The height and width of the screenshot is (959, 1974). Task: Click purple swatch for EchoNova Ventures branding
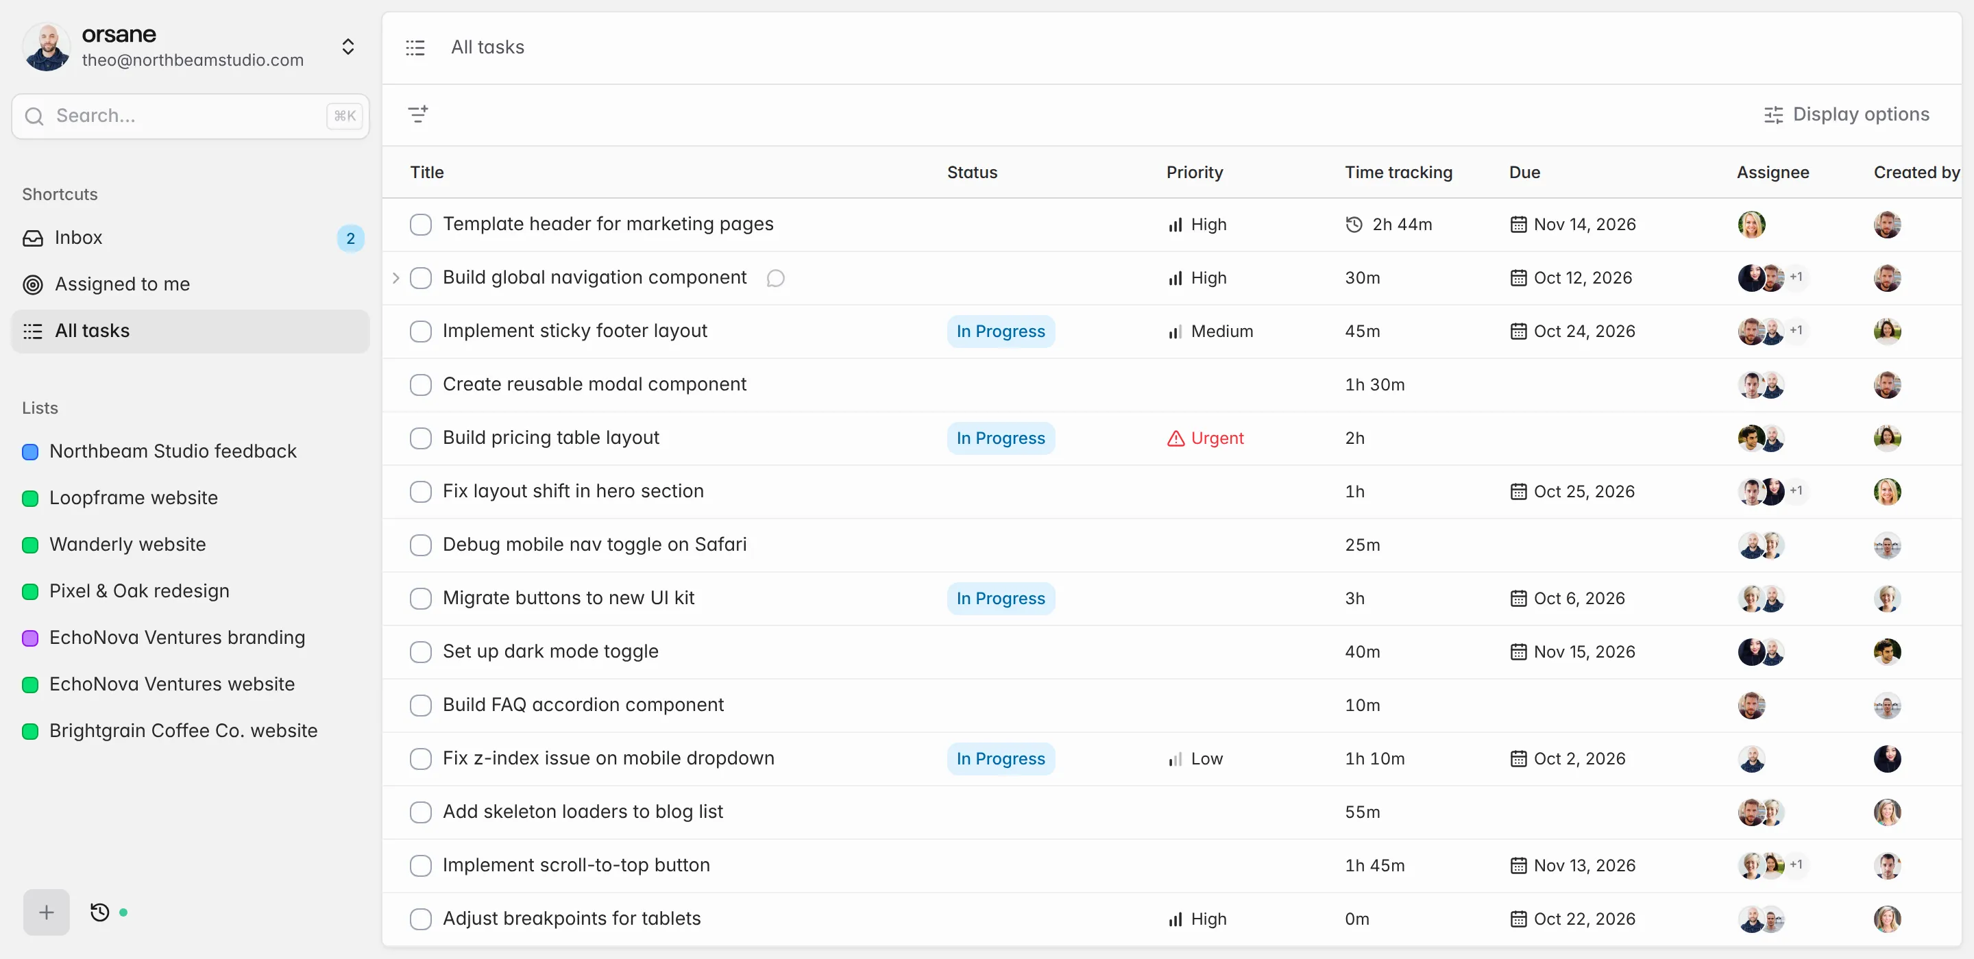click(31, 638)
